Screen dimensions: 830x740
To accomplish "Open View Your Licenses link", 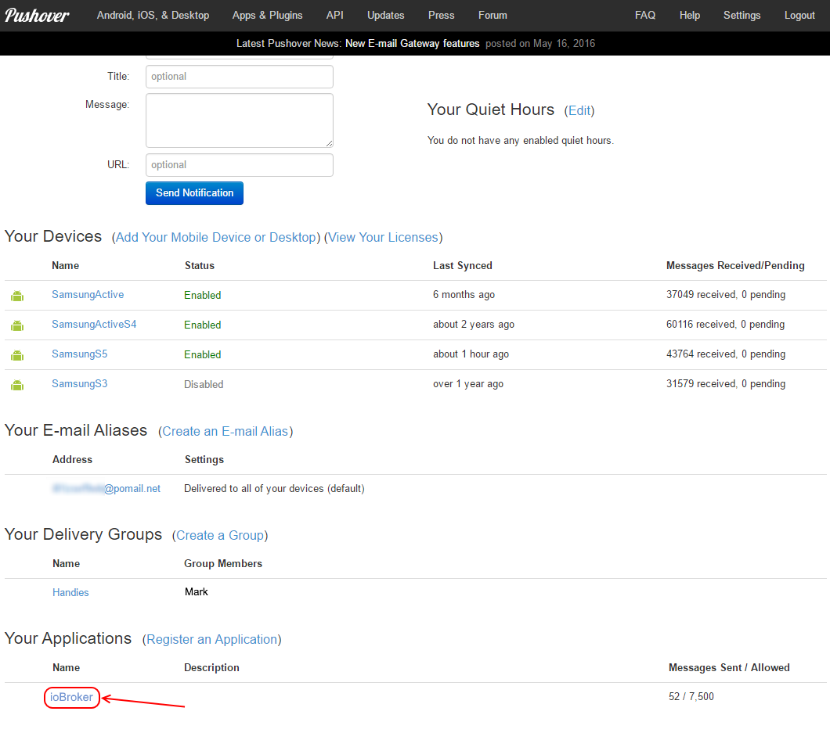I will (x=383, y=238).
